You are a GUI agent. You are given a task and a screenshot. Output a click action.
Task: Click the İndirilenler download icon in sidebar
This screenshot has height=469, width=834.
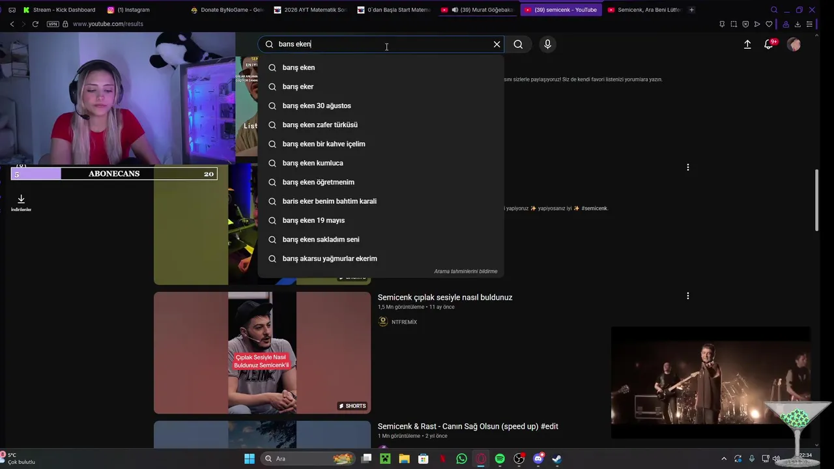click(x=21, y=203)
